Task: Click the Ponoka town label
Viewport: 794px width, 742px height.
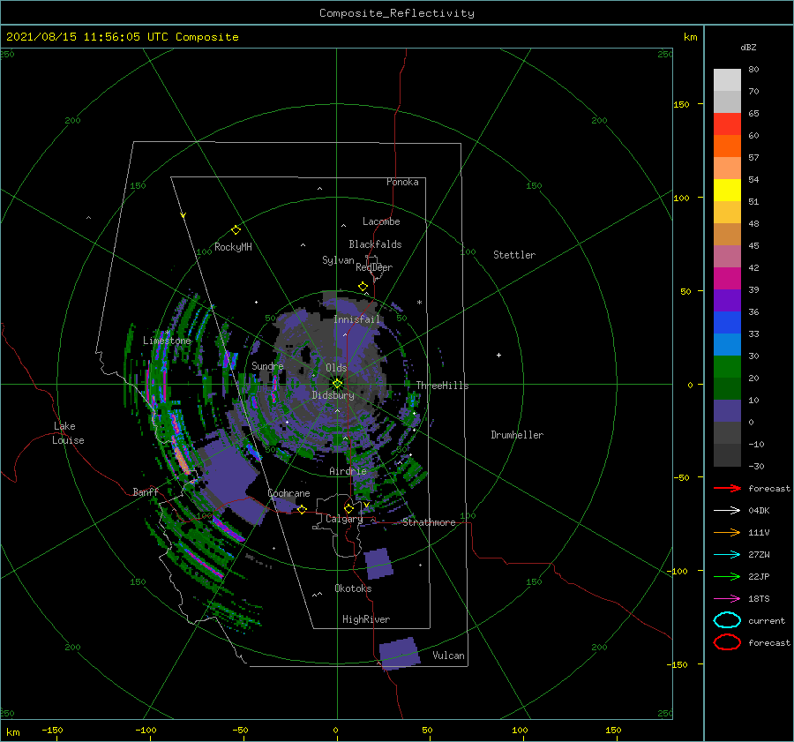Action: [402, 182]
